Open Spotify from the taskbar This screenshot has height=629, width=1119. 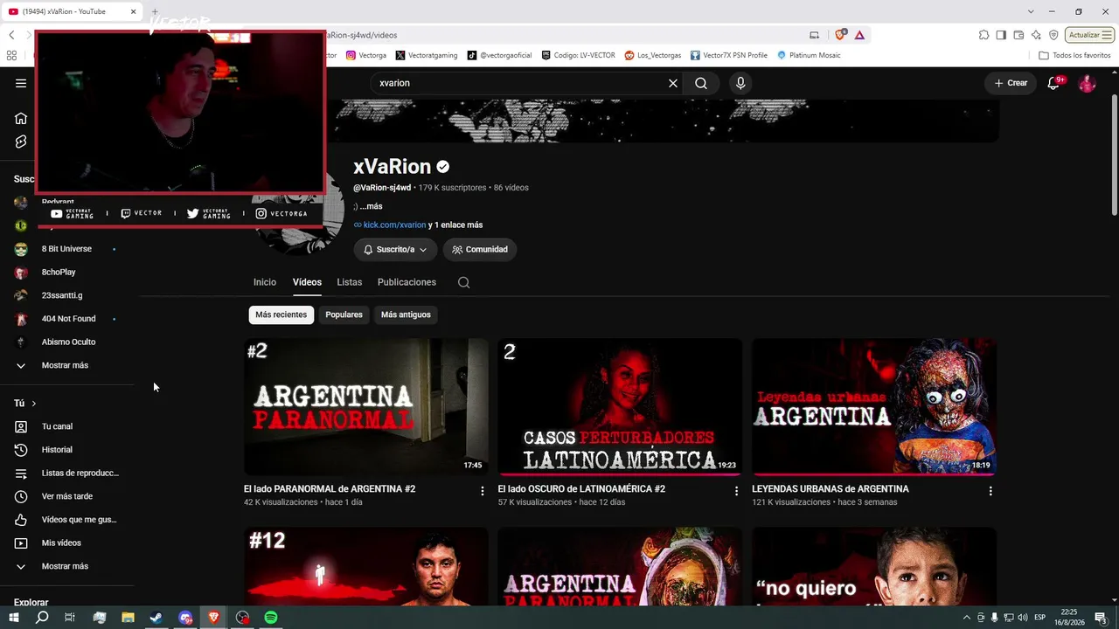coord(271,618)
